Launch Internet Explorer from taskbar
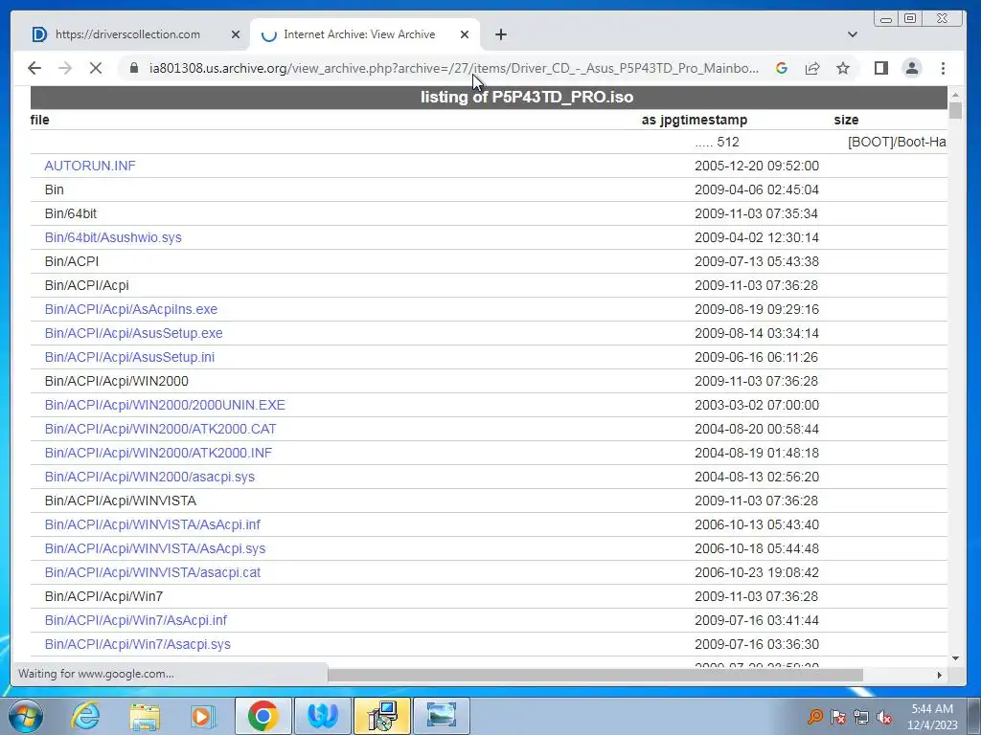Screen dimensions: 981x735 click(85, 716)
